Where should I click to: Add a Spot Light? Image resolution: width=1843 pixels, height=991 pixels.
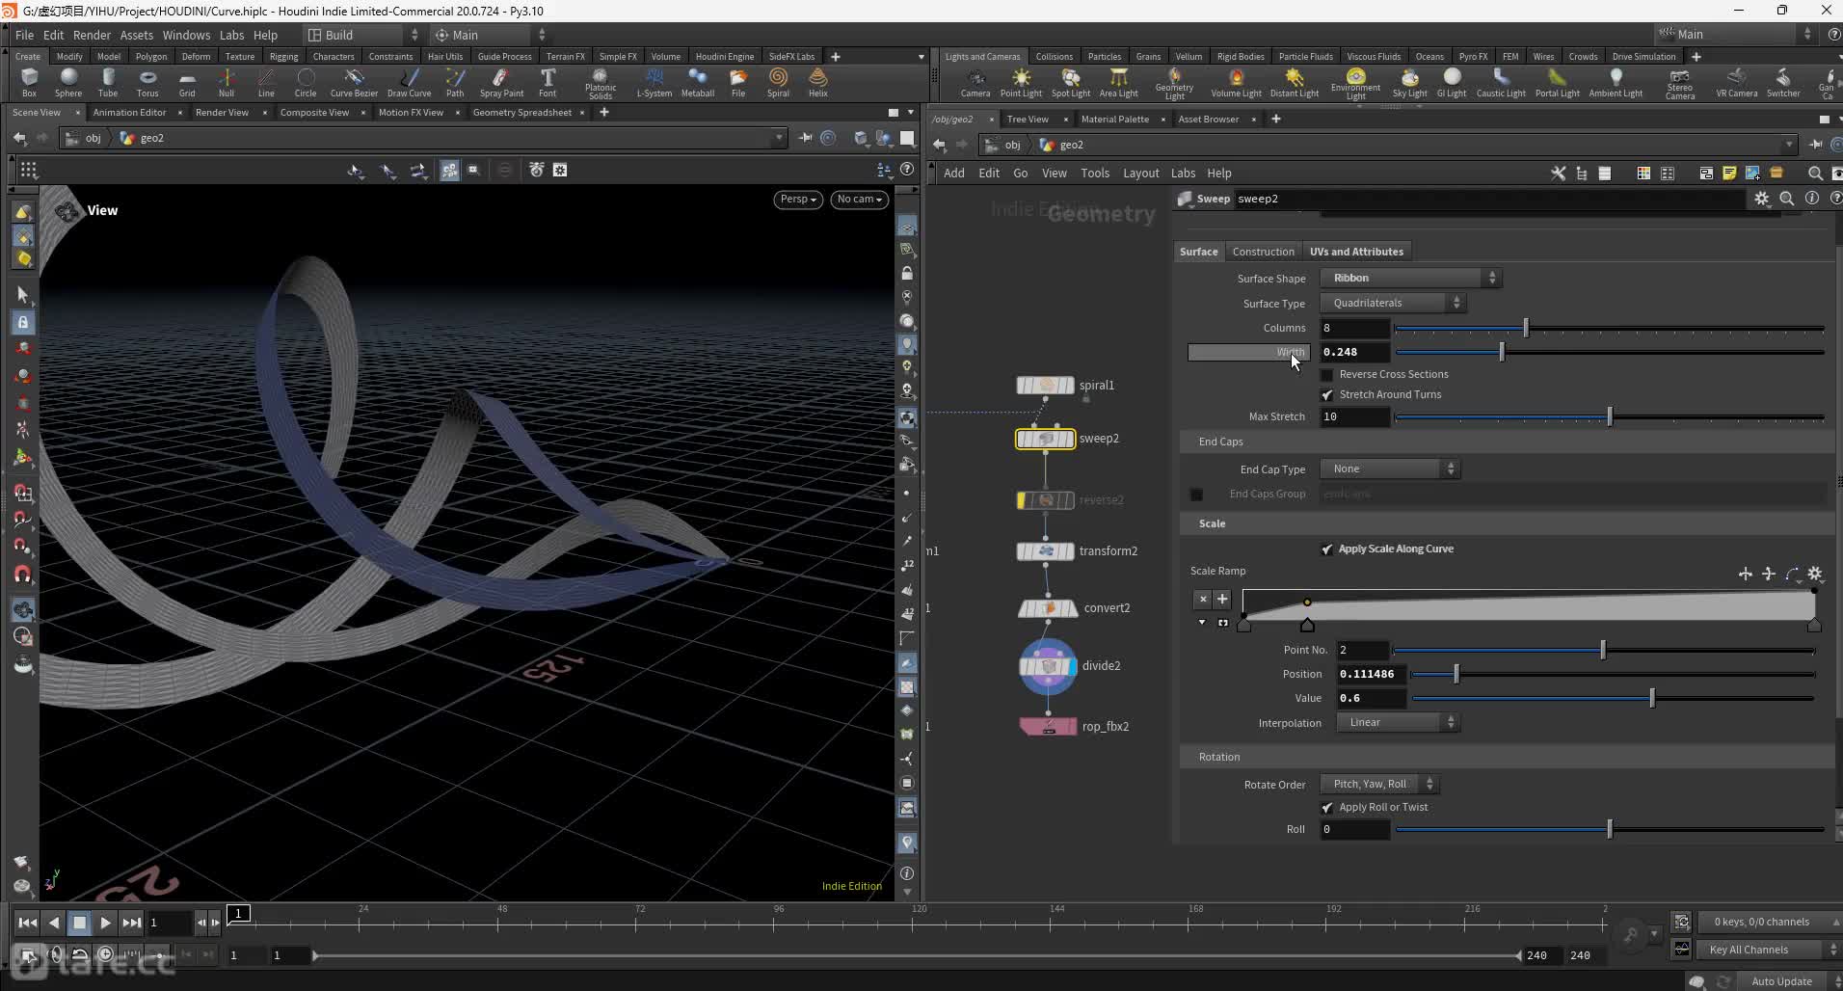point(1071,83)
